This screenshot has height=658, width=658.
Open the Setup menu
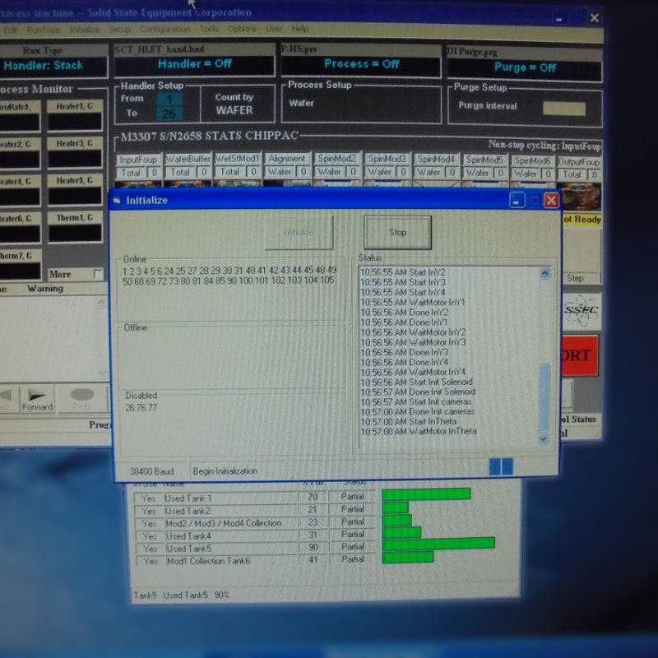[120, 29]
